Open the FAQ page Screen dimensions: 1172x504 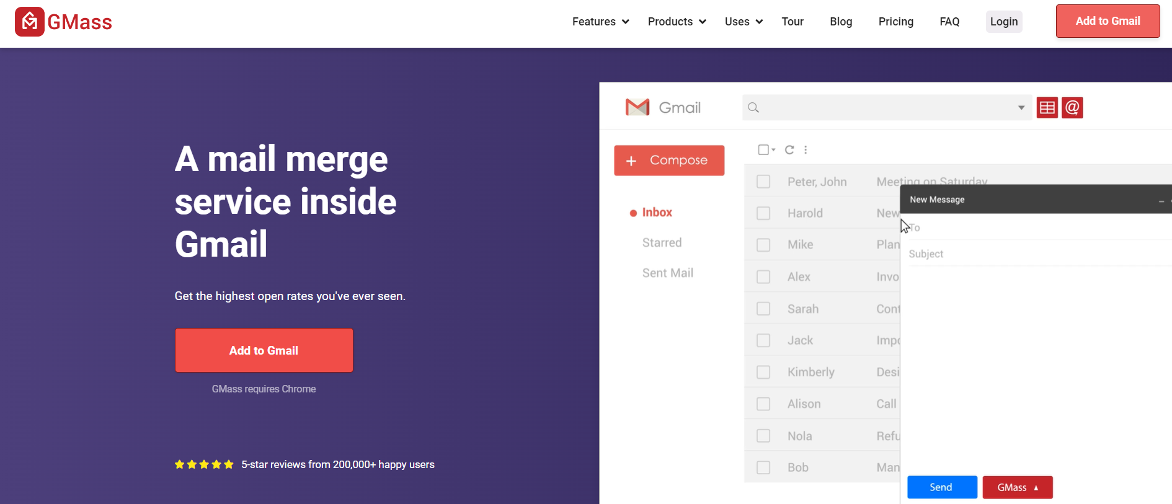point(949,22)
